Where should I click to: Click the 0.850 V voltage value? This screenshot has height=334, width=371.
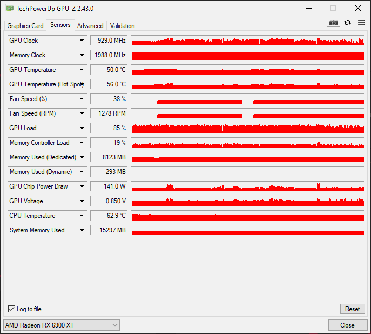coord(109,201)
